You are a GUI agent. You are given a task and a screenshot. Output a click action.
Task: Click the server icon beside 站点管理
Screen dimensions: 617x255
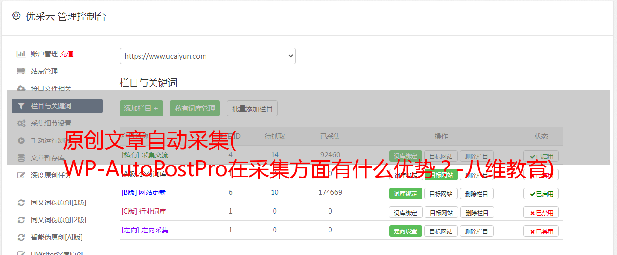[x=21, y=71]
